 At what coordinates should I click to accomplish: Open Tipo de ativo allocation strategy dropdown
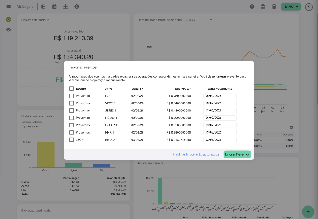(43, 126)
